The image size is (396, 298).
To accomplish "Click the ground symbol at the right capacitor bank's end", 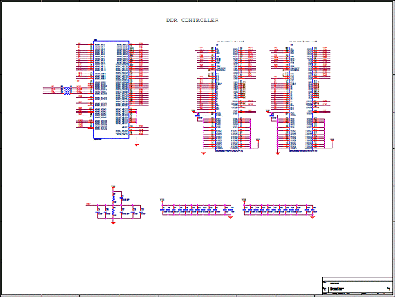I will (x=313, y=217).
